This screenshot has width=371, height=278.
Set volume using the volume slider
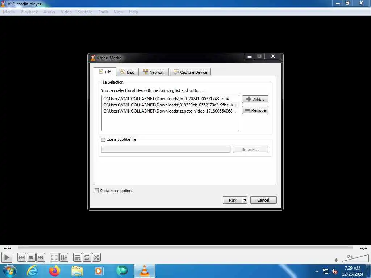[x=355, y=258]
